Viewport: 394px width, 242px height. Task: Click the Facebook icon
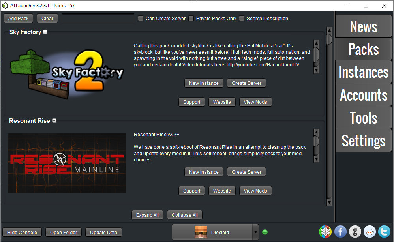click(340, 232)
